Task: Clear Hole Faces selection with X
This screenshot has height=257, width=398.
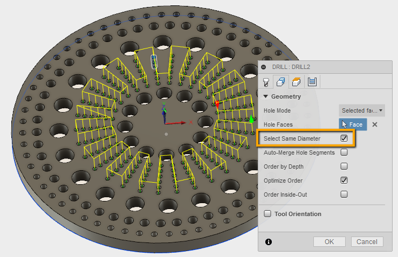Action: pyautogui.click(x=375, y=124)
